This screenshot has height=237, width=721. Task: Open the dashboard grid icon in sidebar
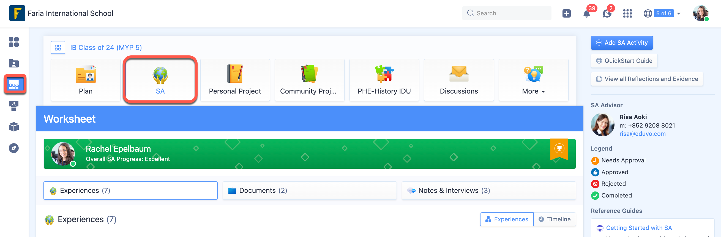point(14,42)
